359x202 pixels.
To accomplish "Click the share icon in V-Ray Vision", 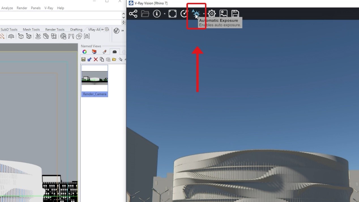I will [133, 14].
